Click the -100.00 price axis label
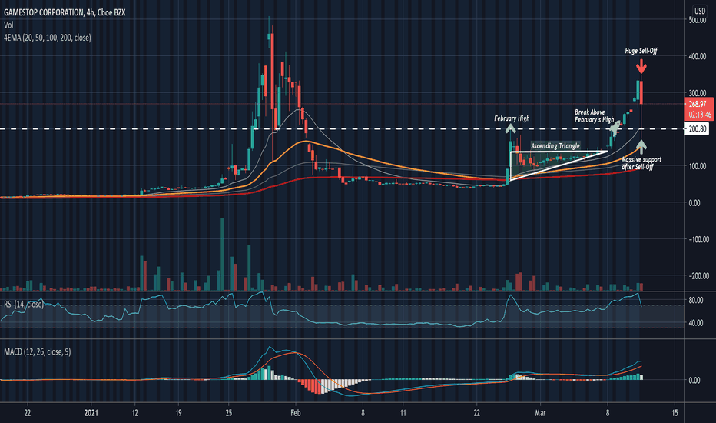The image size is (716, 423). click(698, 239)
